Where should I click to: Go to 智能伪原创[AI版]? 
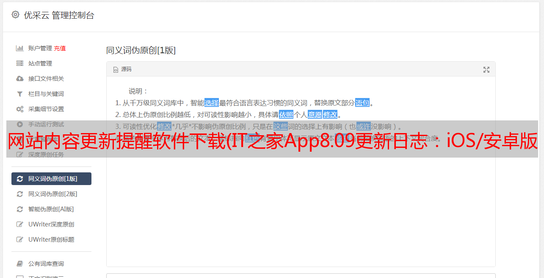pyautogui.click(x=51, y=209)
